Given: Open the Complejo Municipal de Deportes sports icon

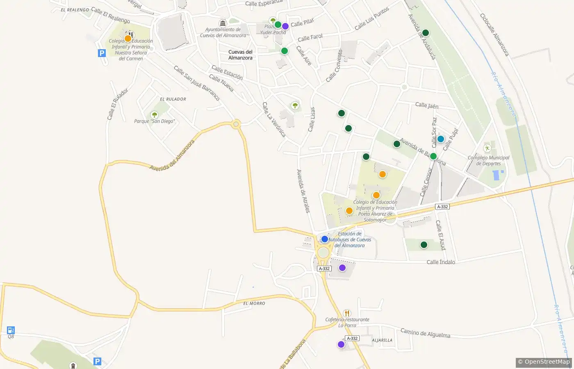Looking at the screenshot, I should pyautogui.click(x=487, y=148).
